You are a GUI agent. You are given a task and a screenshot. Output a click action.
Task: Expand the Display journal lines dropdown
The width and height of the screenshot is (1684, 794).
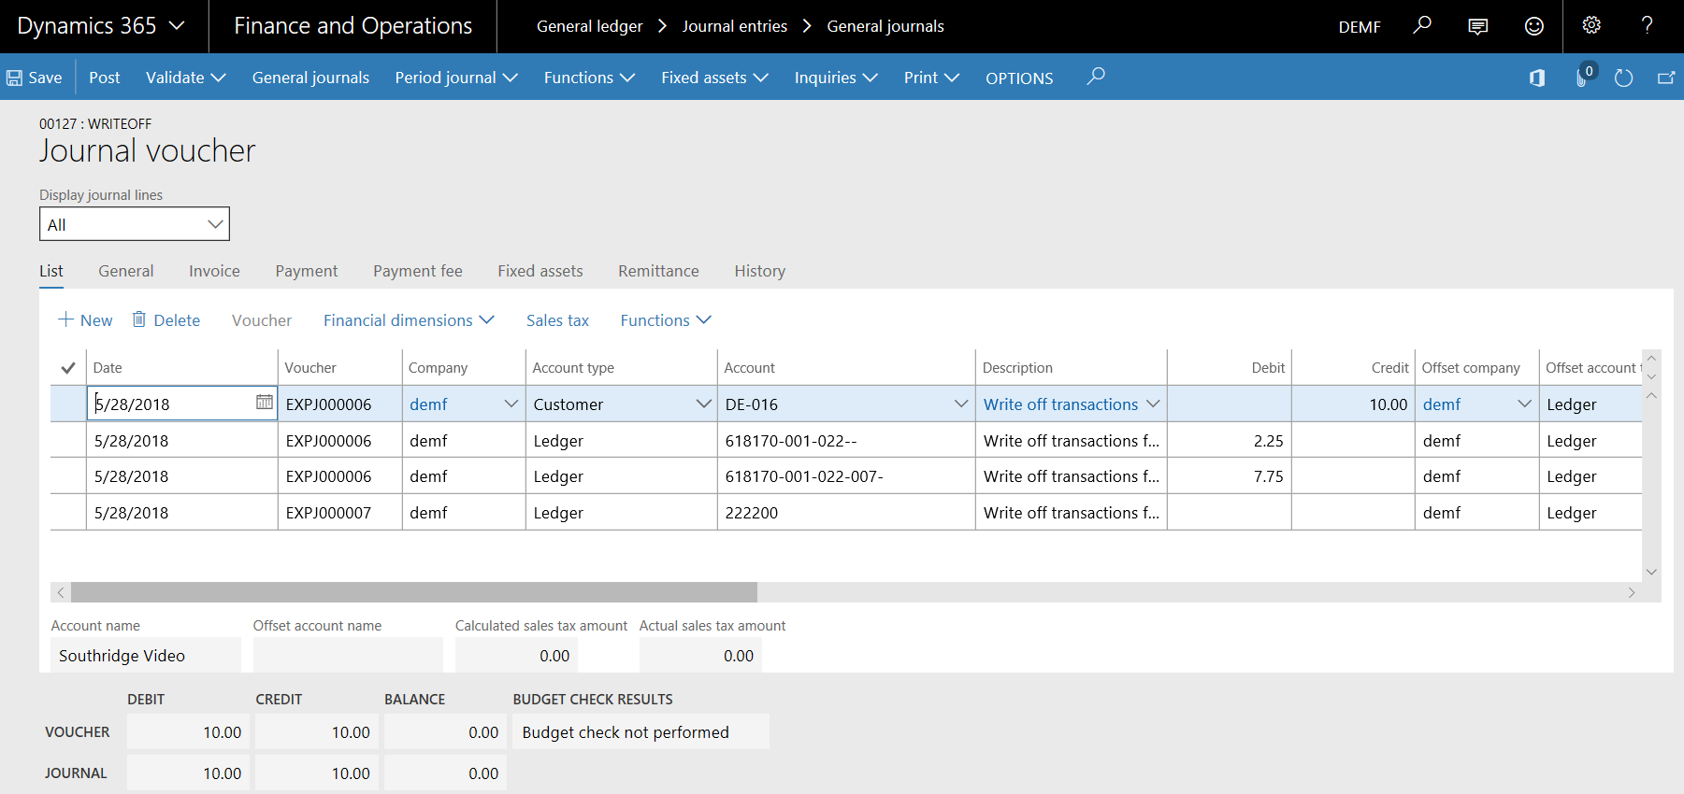[215, 224]
